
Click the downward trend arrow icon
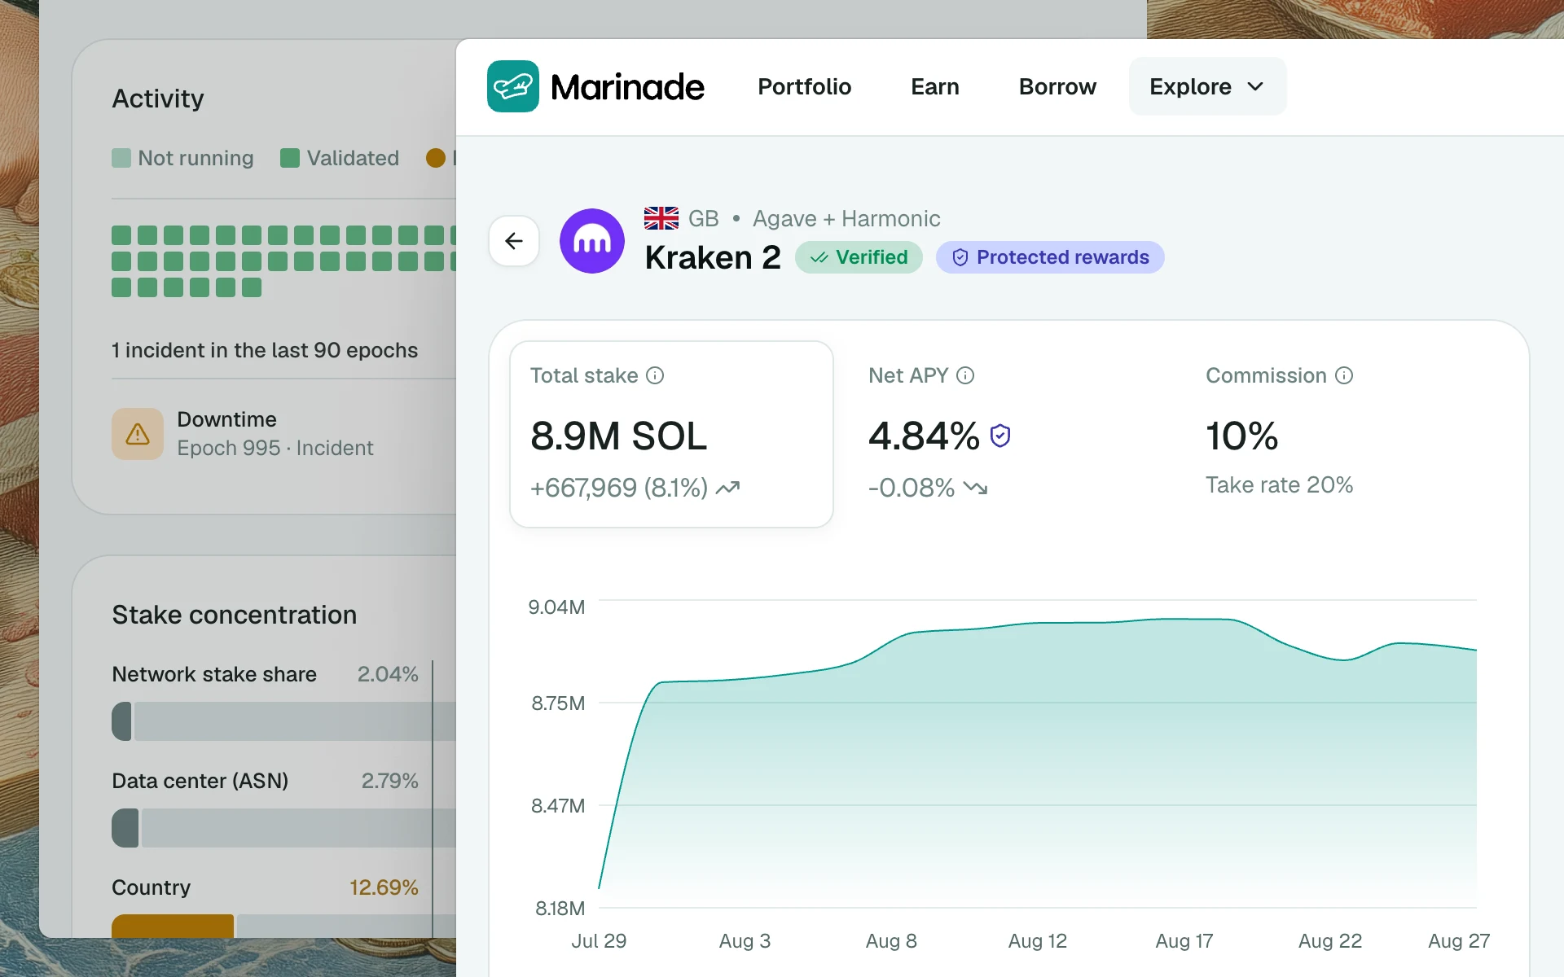click(x=975, y=488)
